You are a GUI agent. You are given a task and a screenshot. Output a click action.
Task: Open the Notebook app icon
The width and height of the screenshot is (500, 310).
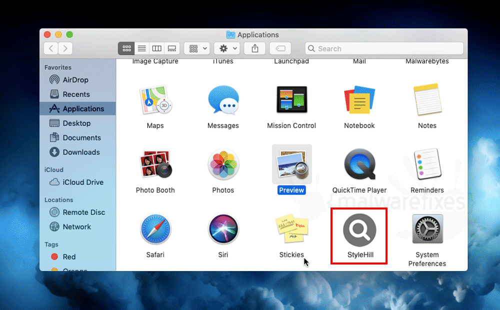[x=359, y=100]
